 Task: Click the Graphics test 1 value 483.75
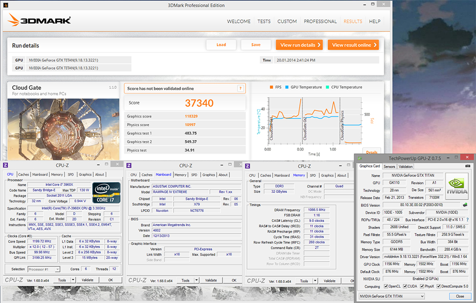(x=191, y=133)
